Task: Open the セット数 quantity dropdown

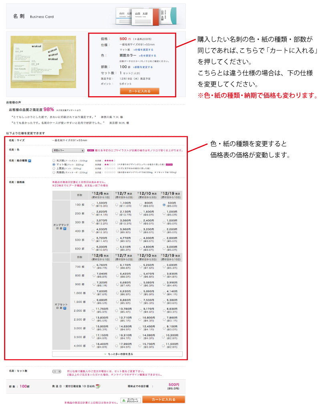Action: pos(56,371)
